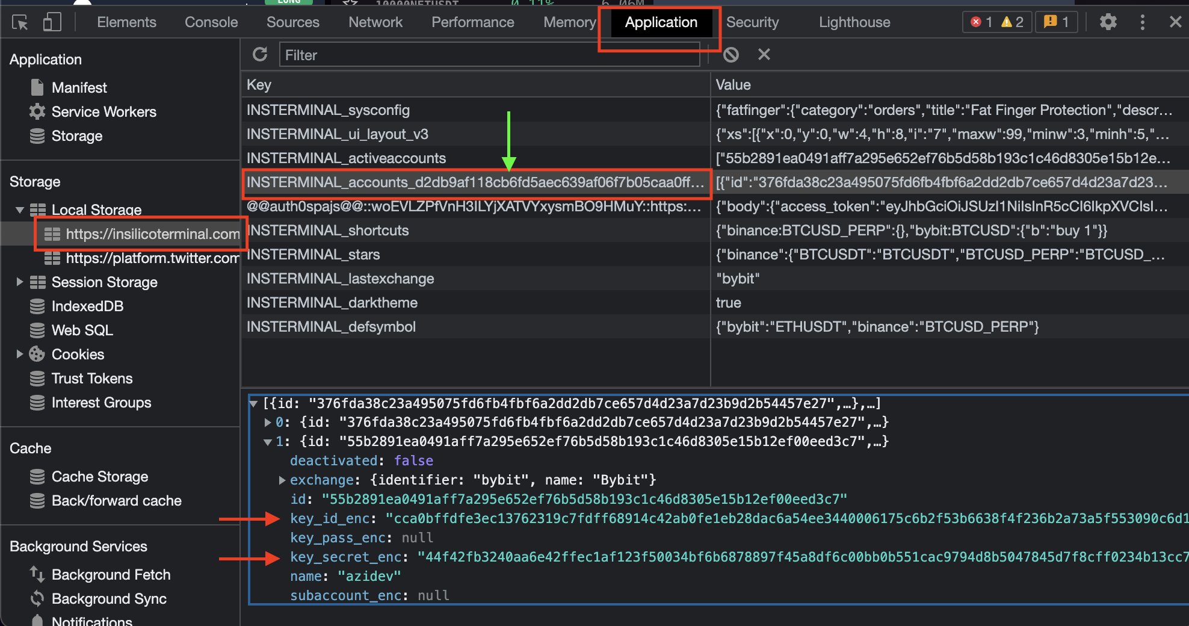Collapse array item 1 in preview
This screenshot has height=626, width=1189.
[x=267, y=442]
